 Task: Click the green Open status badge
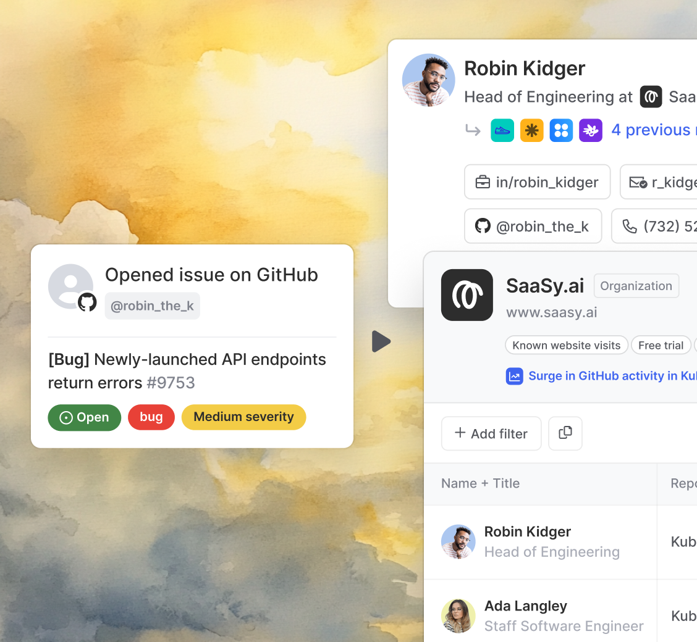[85, 417]
